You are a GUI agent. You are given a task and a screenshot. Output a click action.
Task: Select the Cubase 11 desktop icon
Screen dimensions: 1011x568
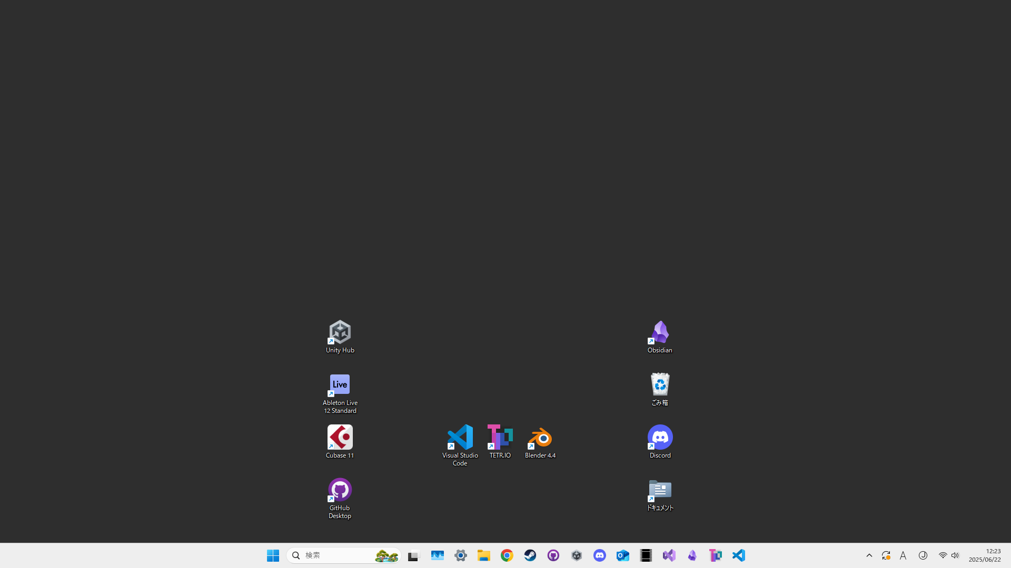click(340, 442)
